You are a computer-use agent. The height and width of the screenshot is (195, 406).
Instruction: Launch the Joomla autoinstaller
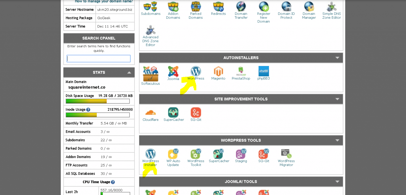[173, 73]
